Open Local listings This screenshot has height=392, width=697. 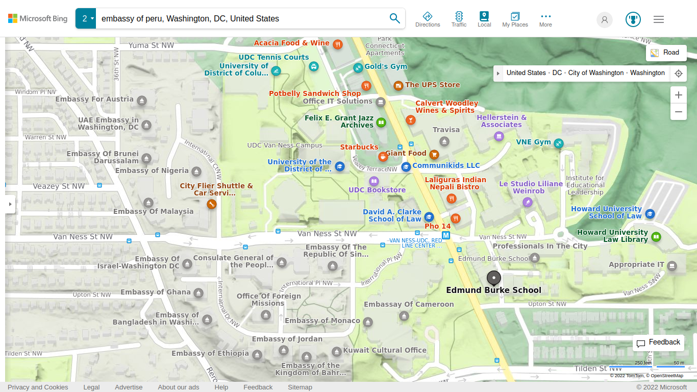click(484, 19)
